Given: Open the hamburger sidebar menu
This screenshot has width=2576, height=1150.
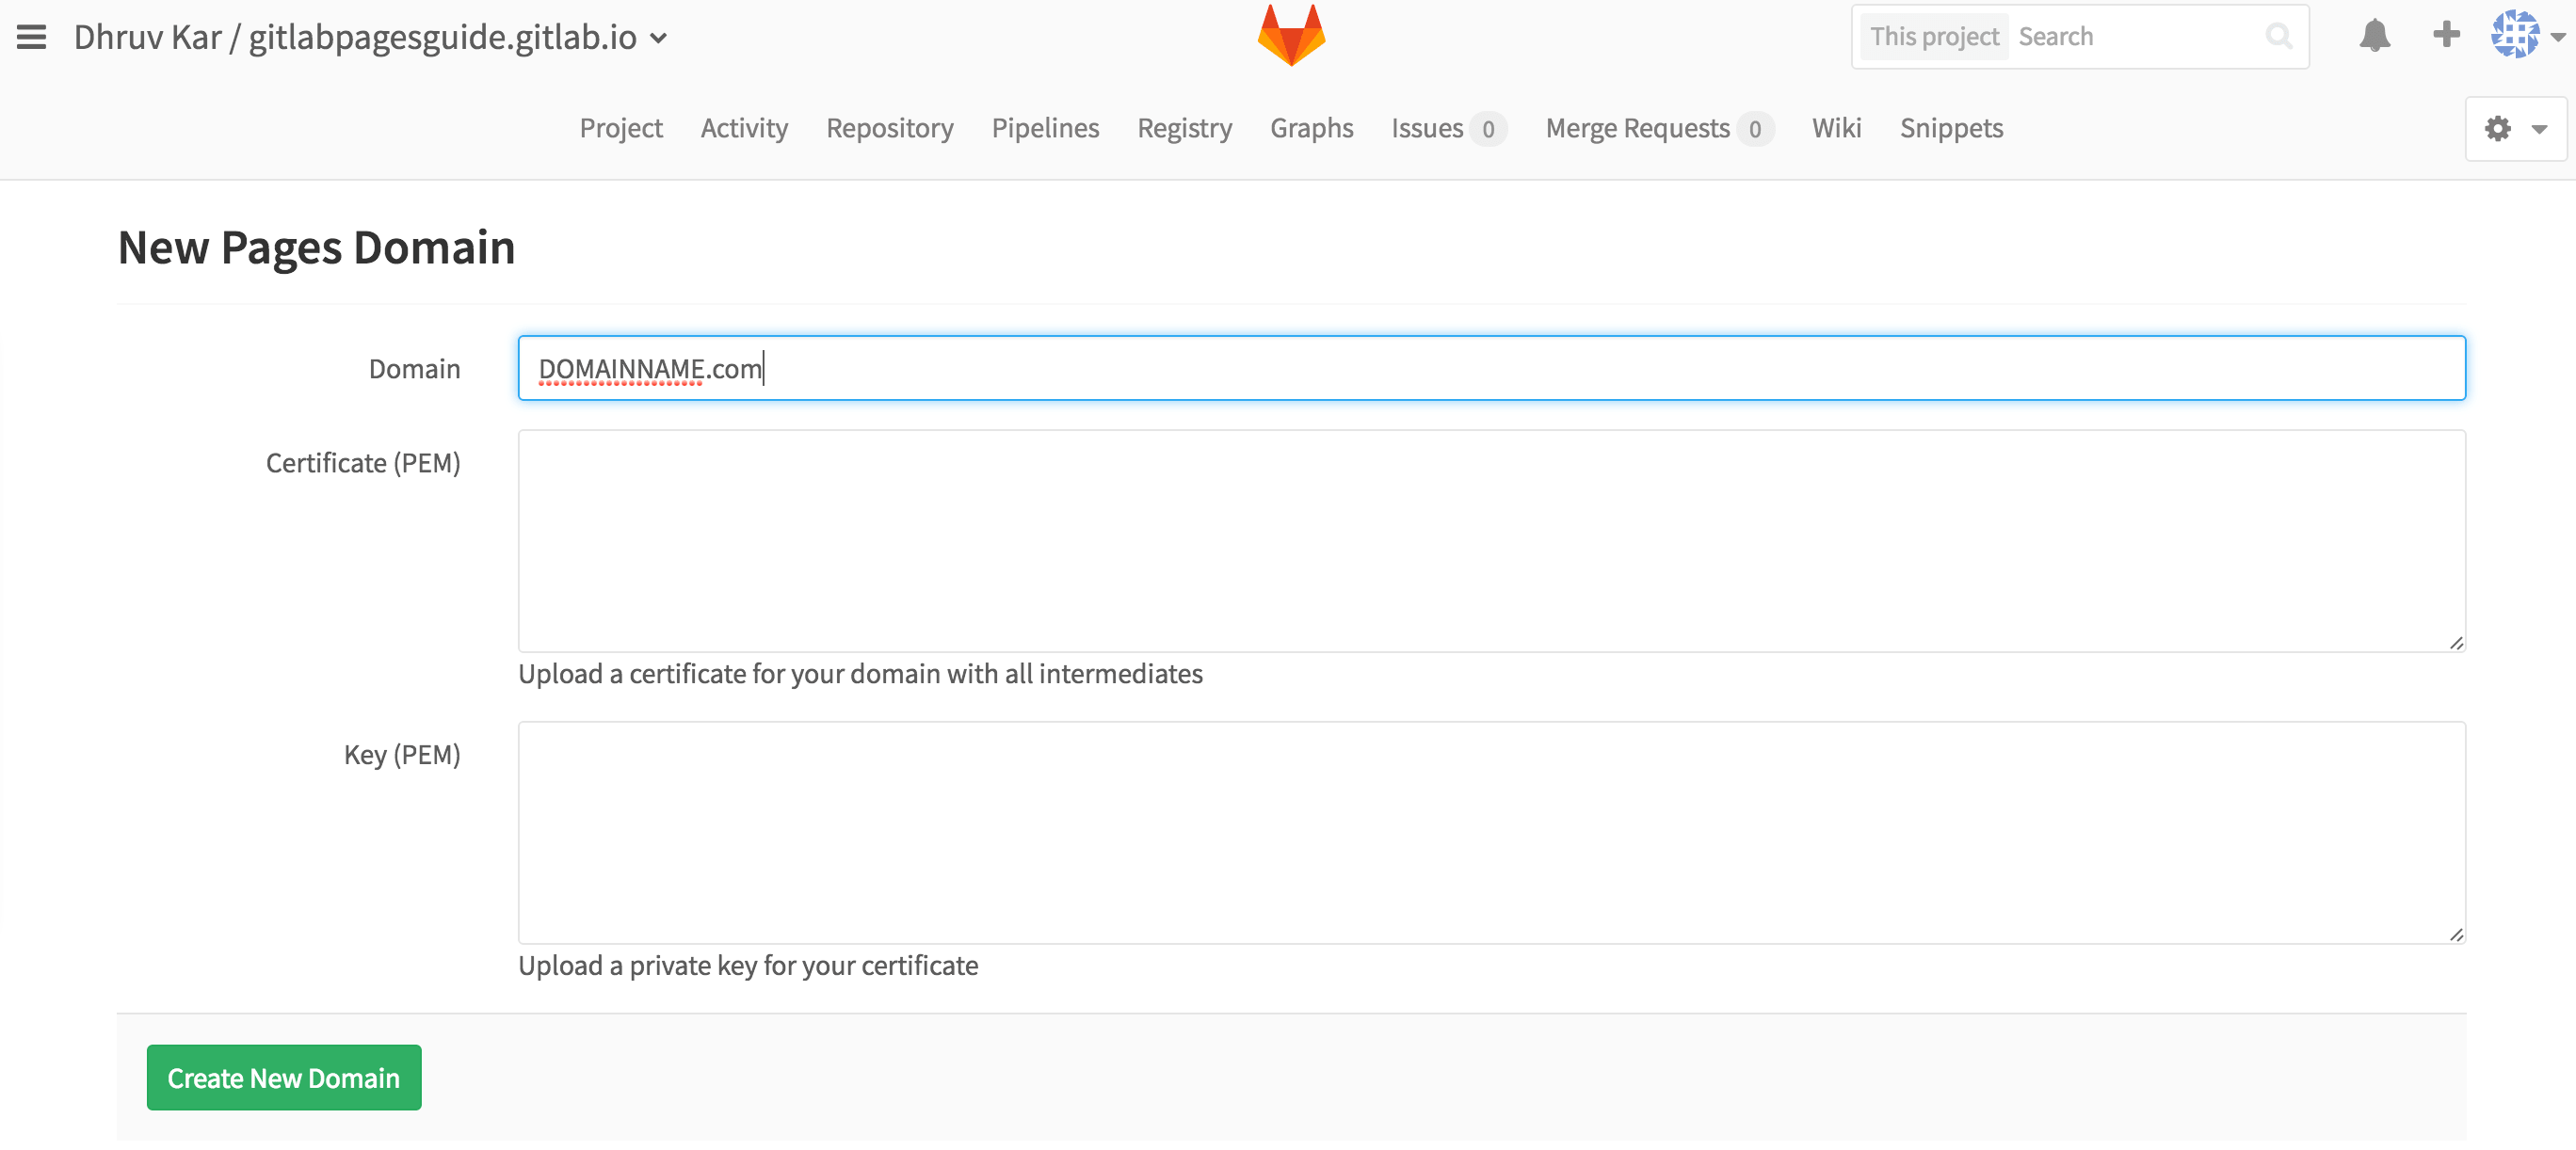Looking at the screenshot, I should point(31,37).
